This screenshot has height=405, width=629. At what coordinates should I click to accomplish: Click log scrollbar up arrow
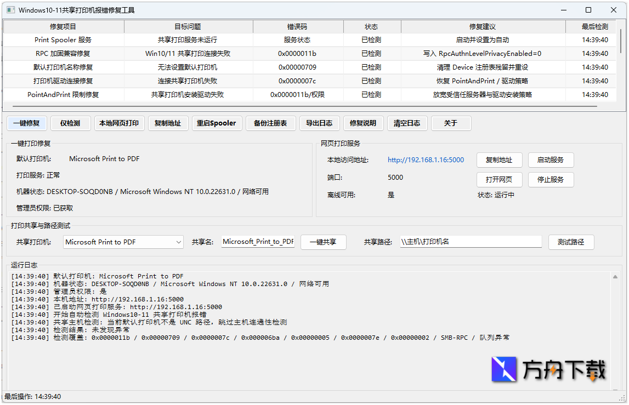[615, 277]
